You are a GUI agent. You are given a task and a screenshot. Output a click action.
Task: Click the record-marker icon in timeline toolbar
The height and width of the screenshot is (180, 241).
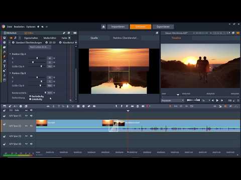pyautogui.click(x=148, y=106)
